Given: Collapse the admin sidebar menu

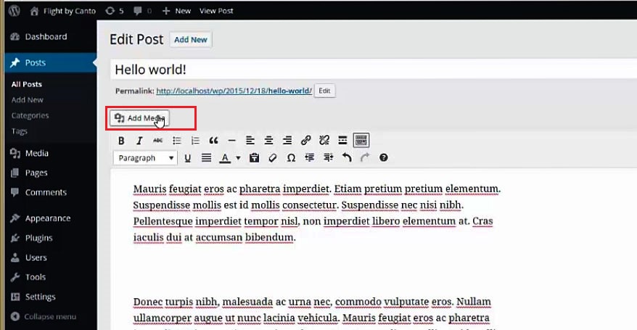Looking at the screenshot, I should click(49, 317).
